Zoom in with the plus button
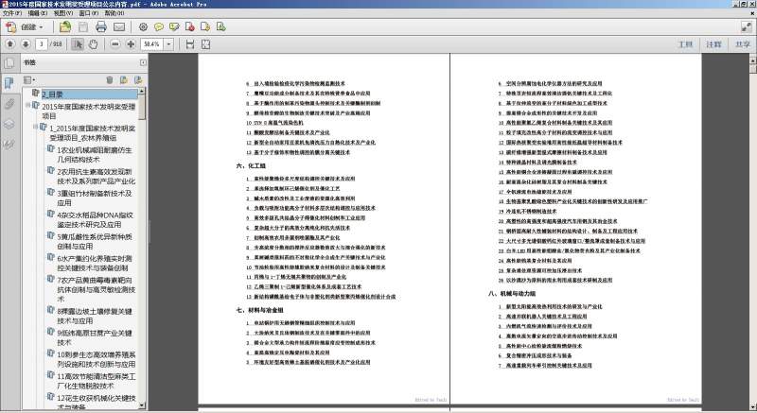 point(131,44)
